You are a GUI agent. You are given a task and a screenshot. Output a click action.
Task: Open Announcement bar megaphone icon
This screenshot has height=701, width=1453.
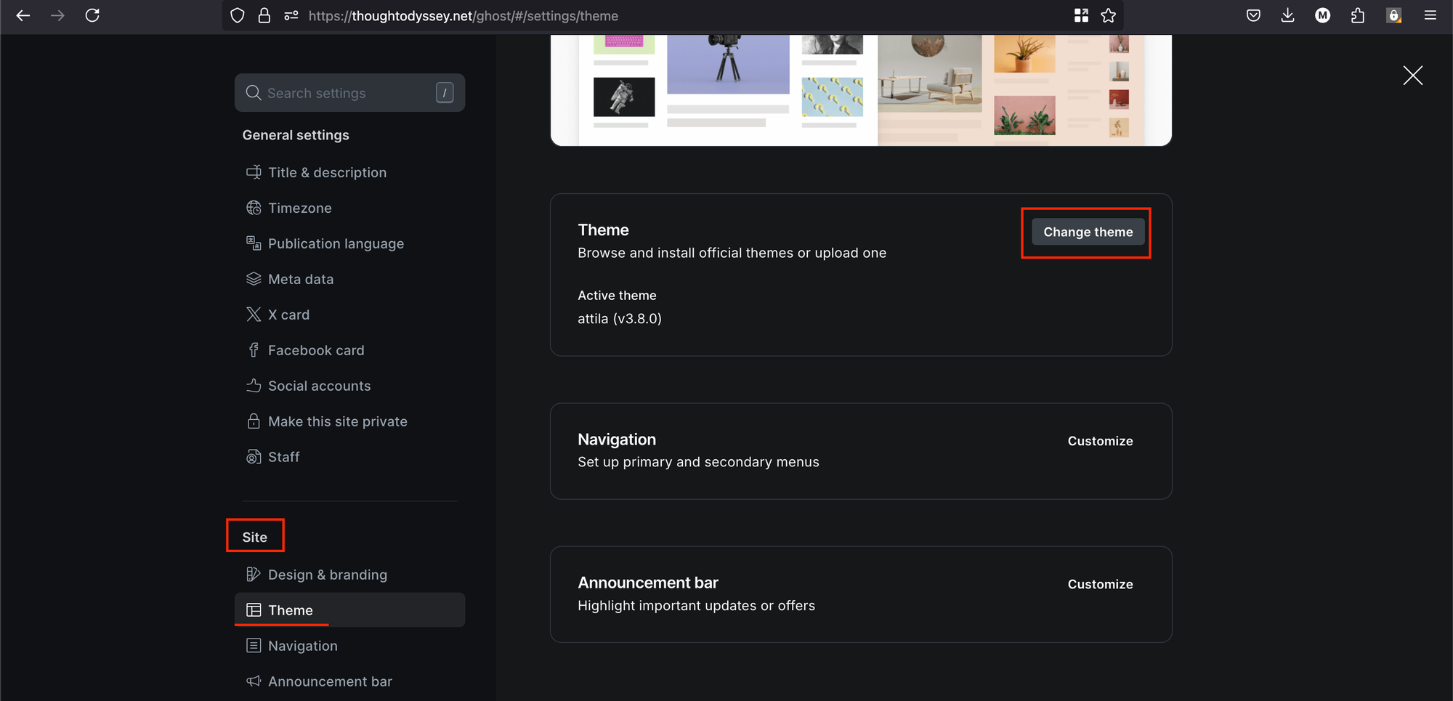coord(254,681)
